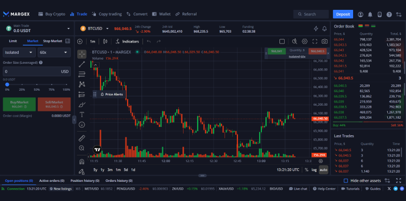406x201 pixels.
Task: Click the order size percentage slider handle
Action: (7, 84)
